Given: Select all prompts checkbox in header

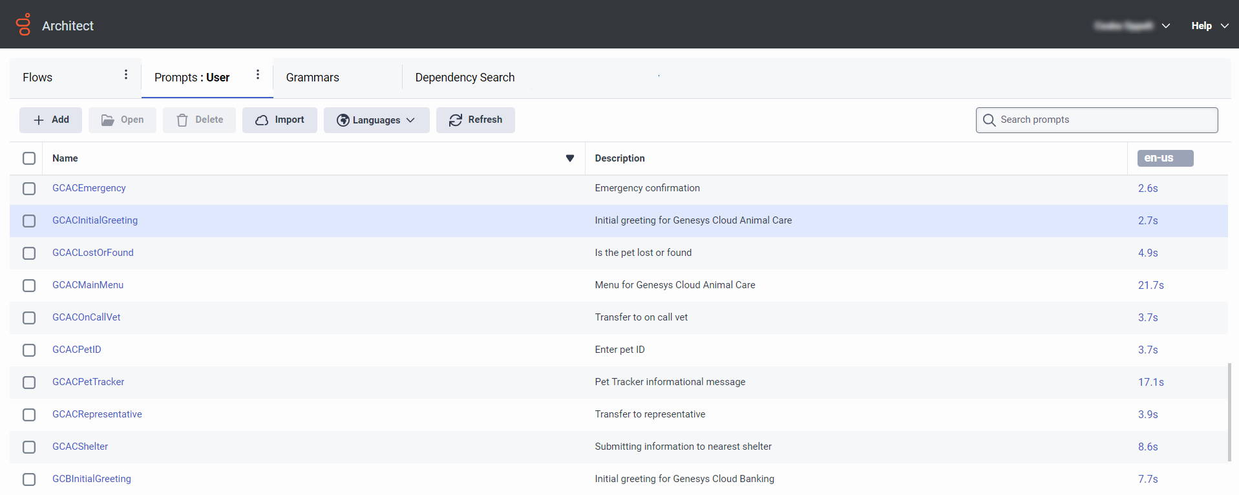Looking at the screenshot, I should tap(29, 158).
